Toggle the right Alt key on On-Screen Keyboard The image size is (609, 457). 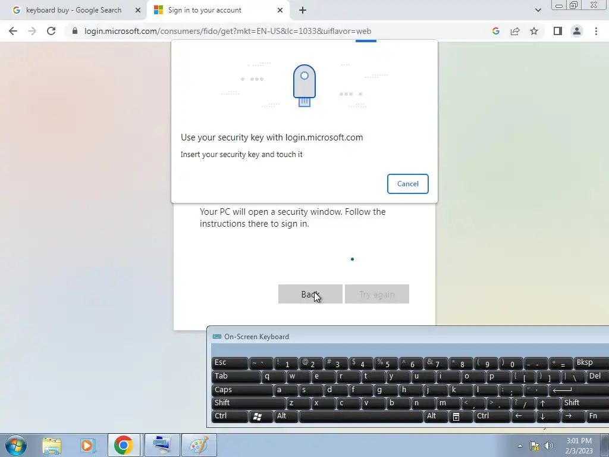coord(436,417)
